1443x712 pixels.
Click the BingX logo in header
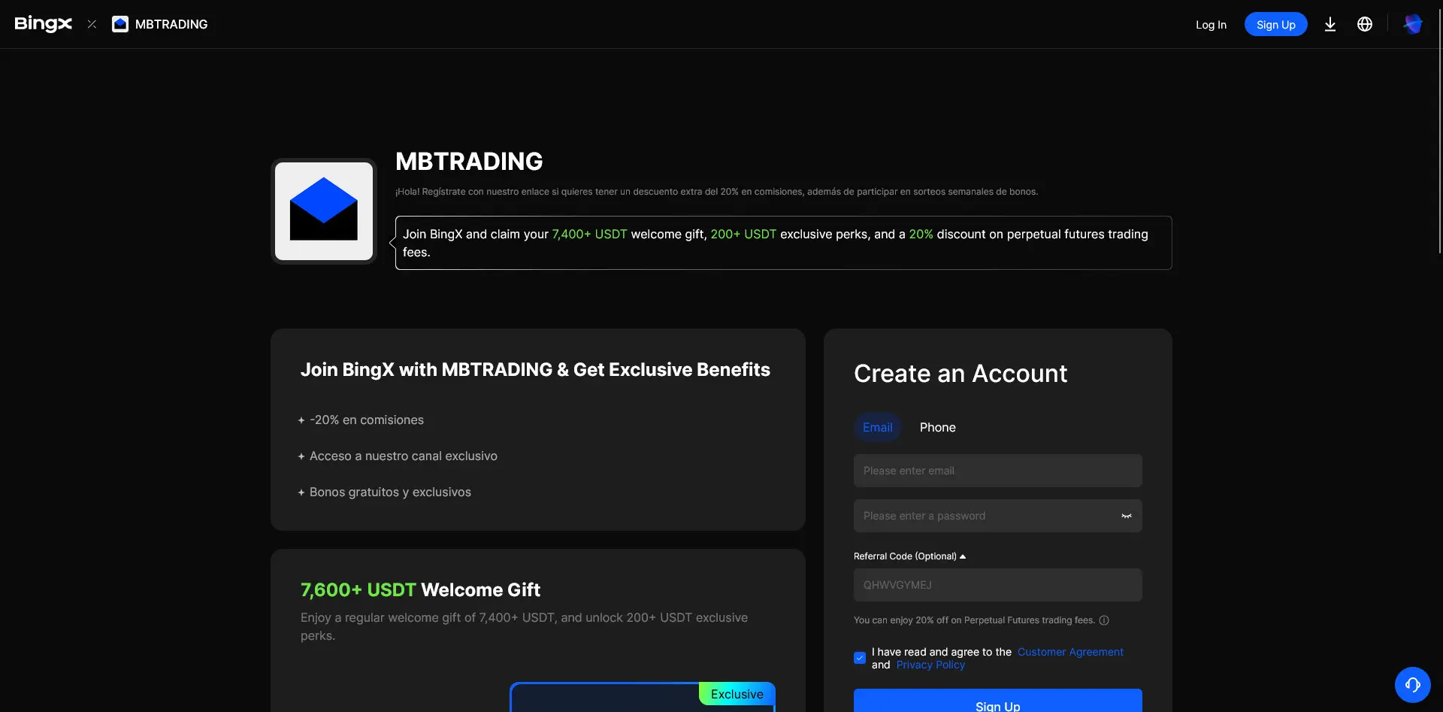click(44, 24)
